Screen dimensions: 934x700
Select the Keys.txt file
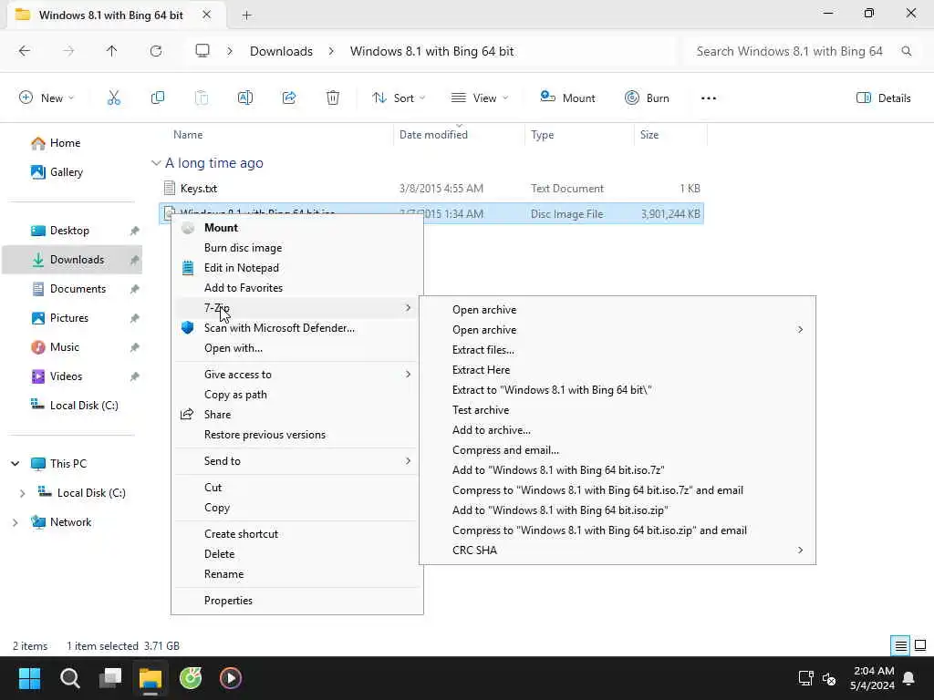(431, 189)
